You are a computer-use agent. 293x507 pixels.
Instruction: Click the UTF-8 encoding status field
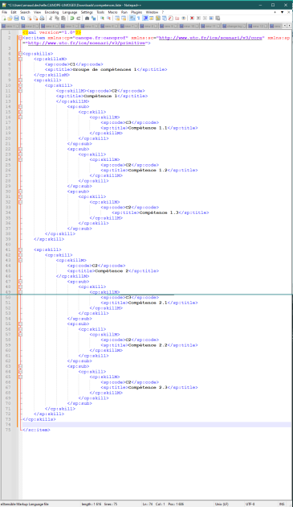250,504
